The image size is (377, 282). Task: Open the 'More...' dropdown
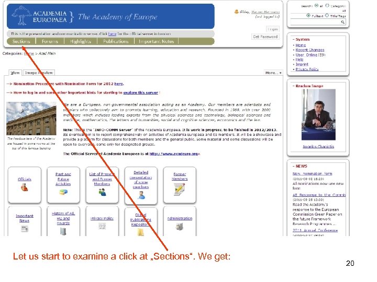[273, 73]
